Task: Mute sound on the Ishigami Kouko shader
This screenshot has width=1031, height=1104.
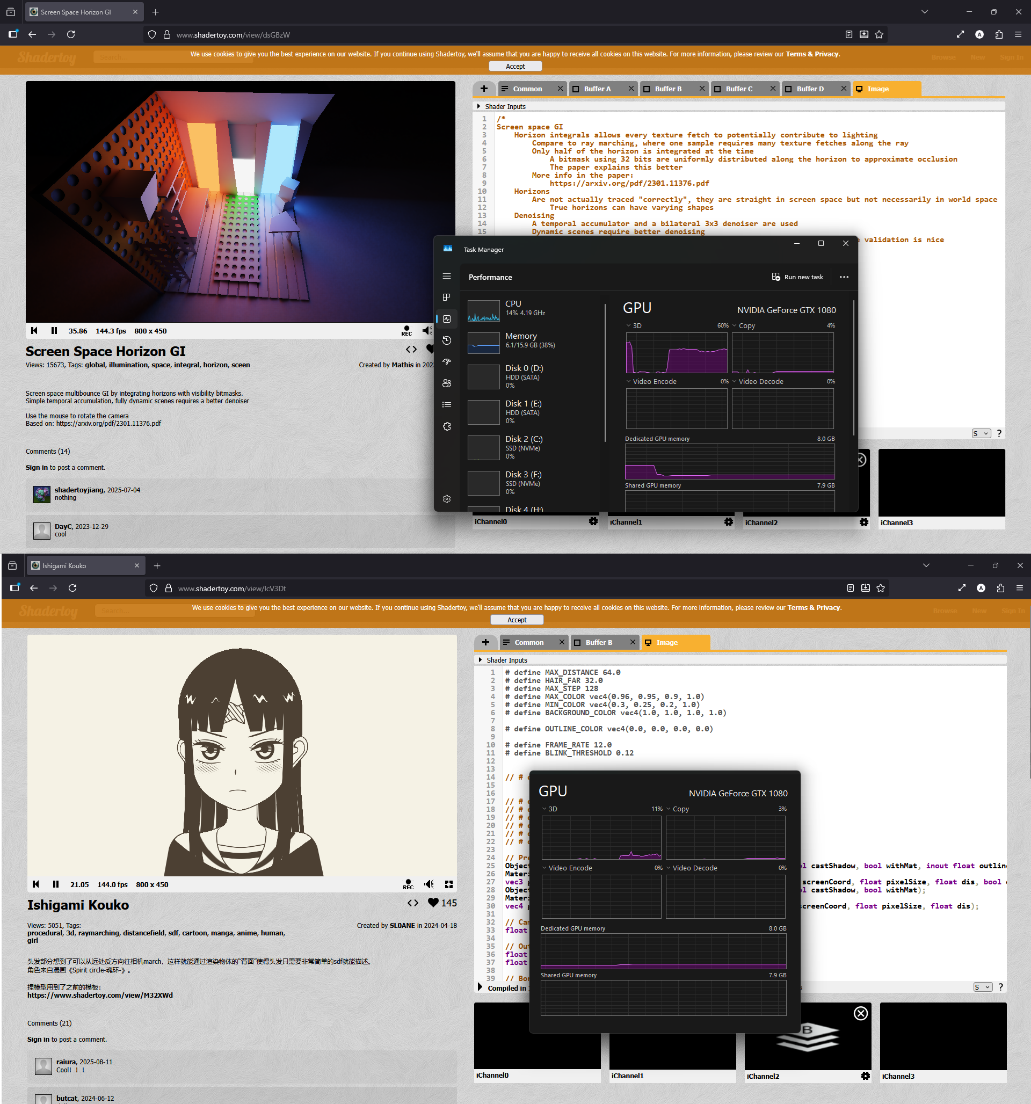Action: click(429, 884)
